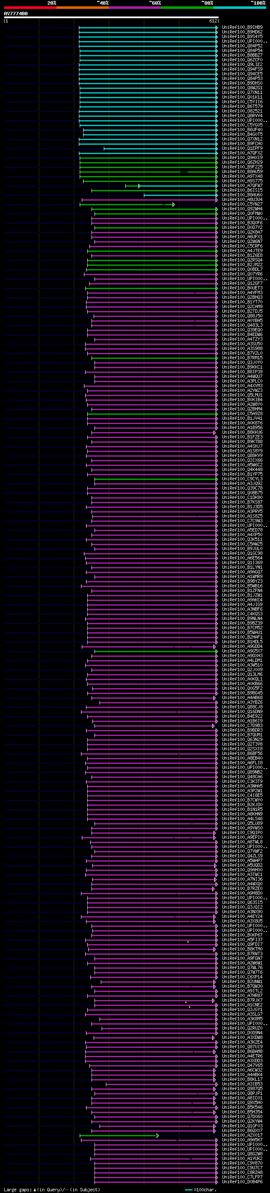Open hit UniRef100_Q84P52
Screen dimensions: 270x1193
242,46
